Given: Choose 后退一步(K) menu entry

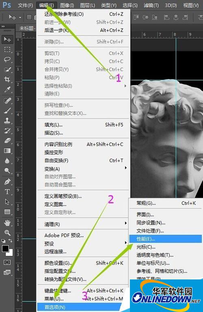Looking at the screenshot, I should pos(84,30).
